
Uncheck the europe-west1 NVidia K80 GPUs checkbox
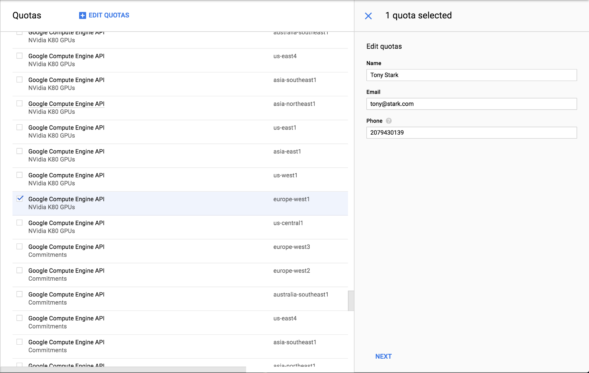[20, 199]
